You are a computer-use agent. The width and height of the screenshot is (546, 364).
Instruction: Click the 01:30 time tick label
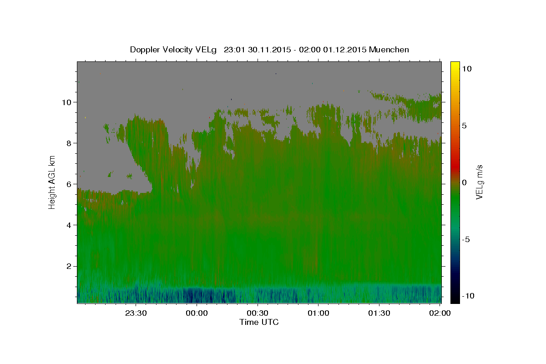(379, 313)
